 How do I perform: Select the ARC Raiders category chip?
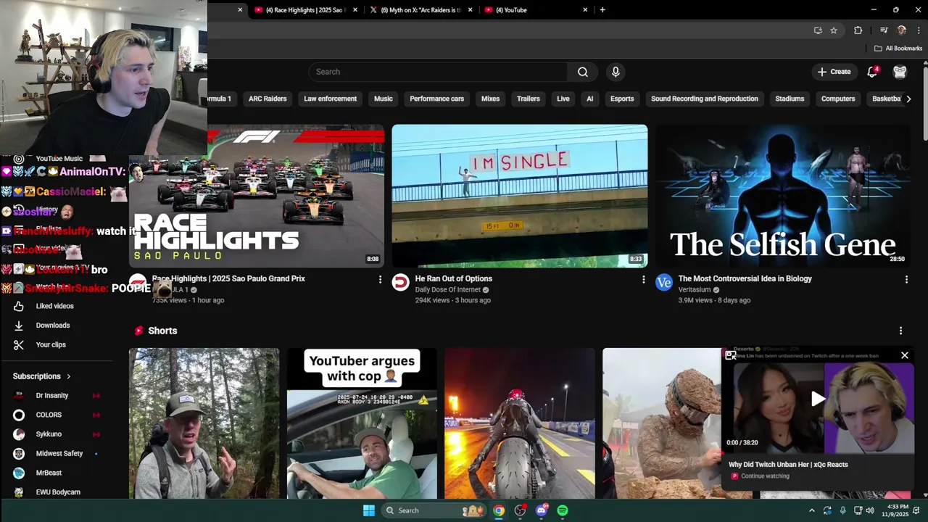pyautogui.click(x=268, y=99)
